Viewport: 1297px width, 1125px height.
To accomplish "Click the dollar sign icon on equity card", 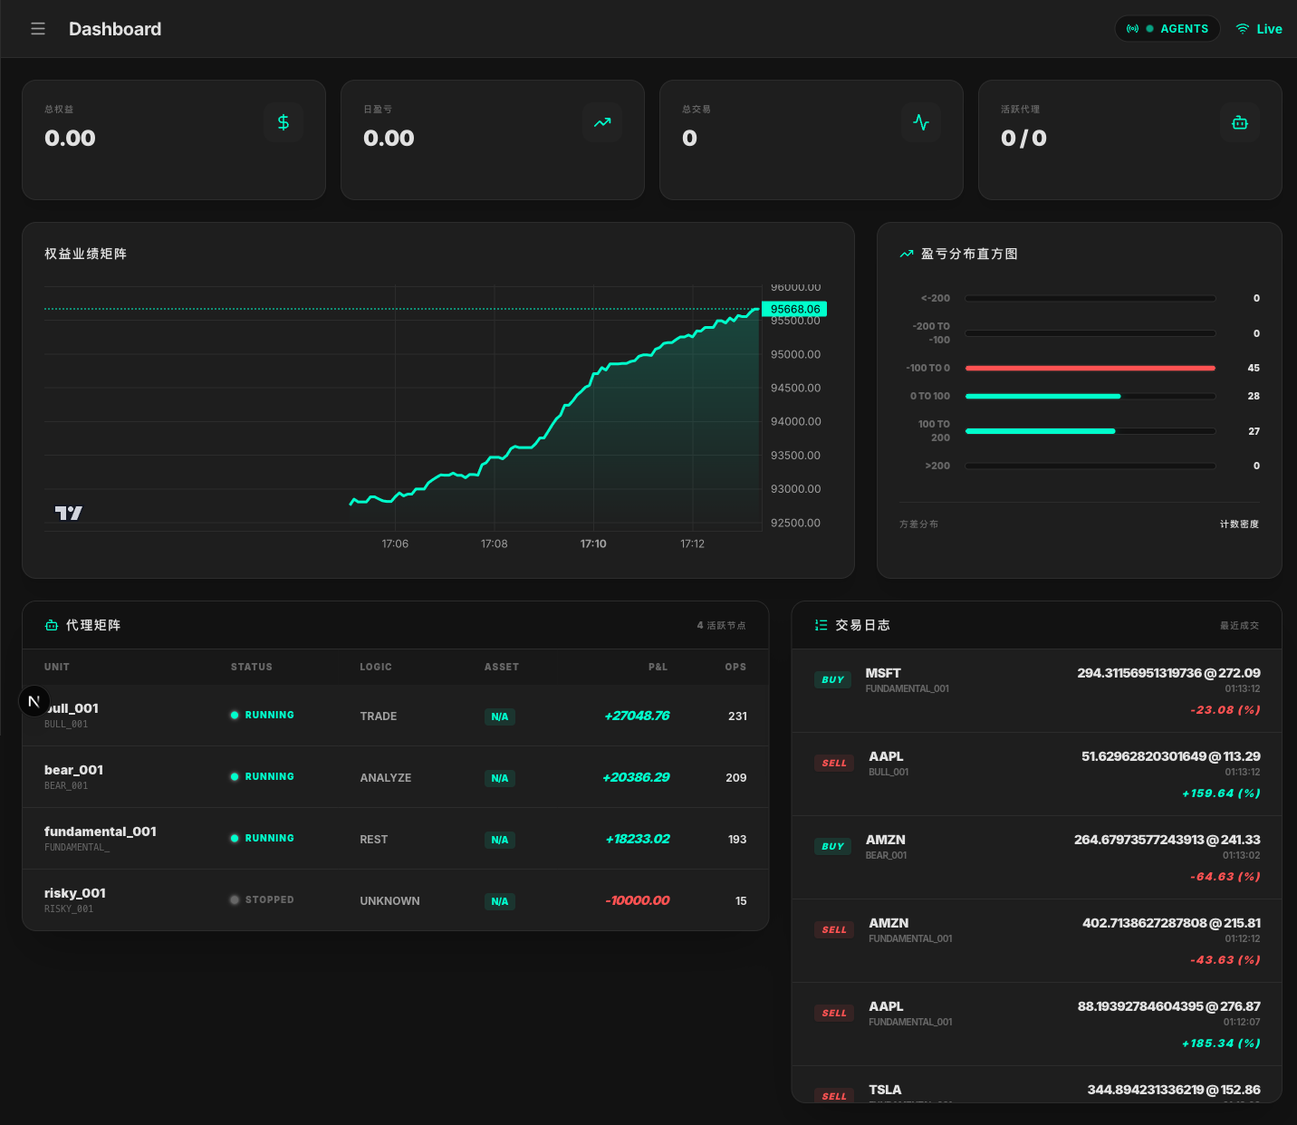I will 283,122.
